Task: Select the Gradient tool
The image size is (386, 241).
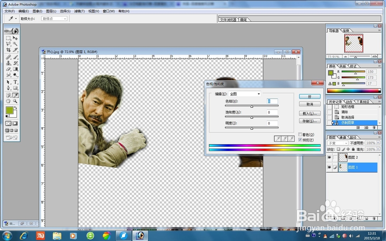Action: 15,69
